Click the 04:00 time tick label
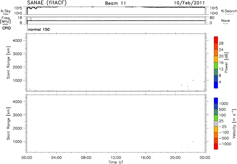 pos(56,158)
